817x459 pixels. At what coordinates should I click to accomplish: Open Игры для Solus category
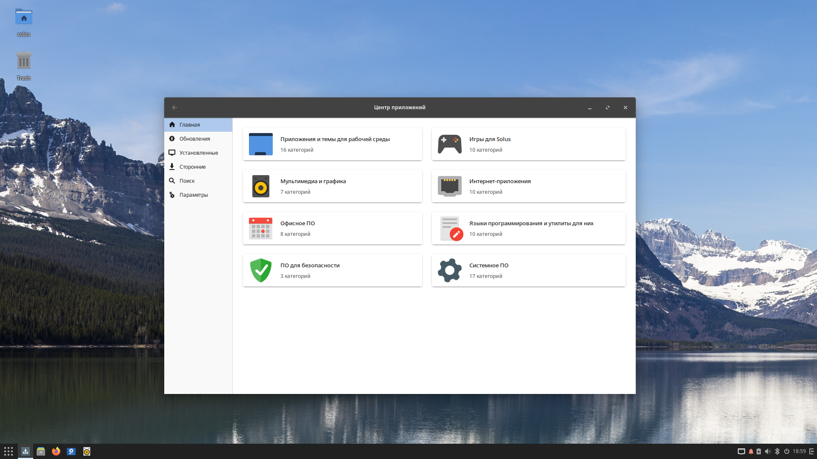[x=528, y=144]
